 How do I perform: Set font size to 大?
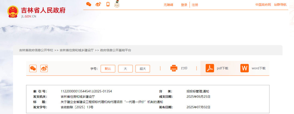point(125,69)
